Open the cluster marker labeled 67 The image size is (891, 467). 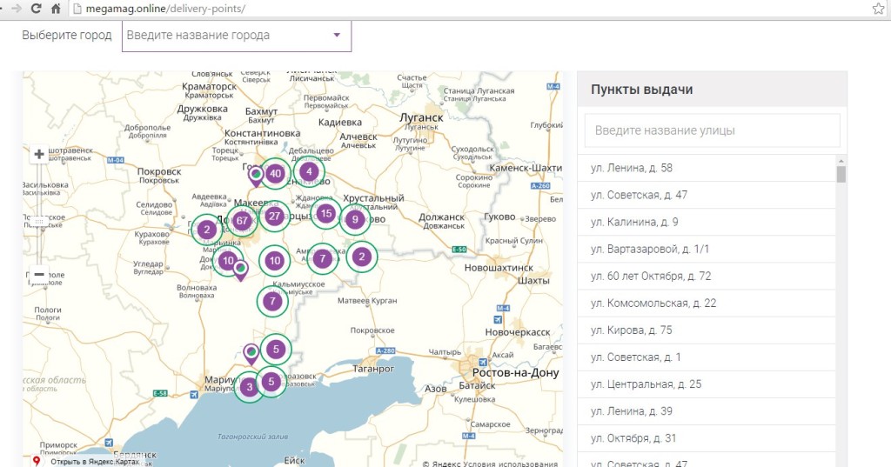coord(243,220)
